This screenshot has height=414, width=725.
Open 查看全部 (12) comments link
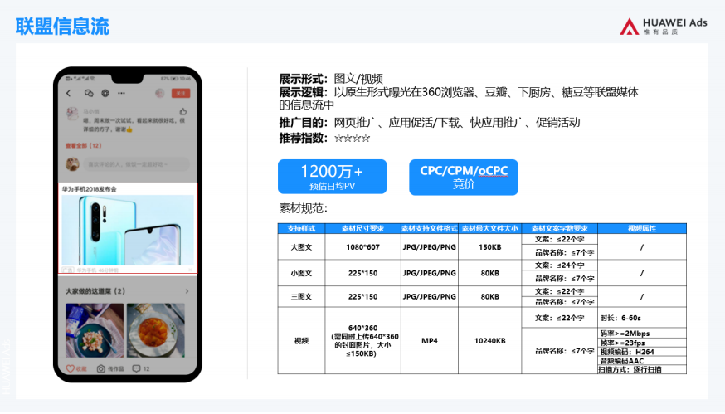coord(83,145)
